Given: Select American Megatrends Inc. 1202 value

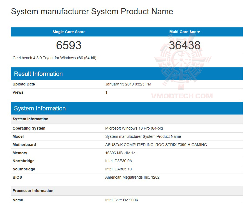Looking at the screenshot, I should pos(132,177).
